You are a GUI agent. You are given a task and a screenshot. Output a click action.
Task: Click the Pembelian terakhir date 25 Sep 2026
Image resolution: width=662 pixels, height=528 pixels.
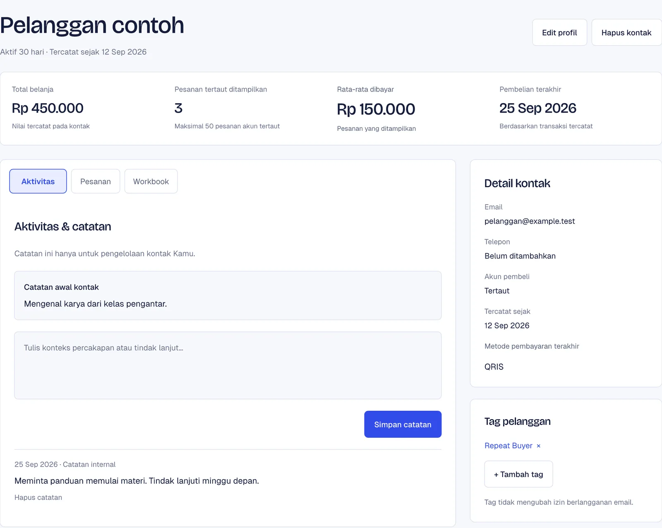tap(537, 108)
